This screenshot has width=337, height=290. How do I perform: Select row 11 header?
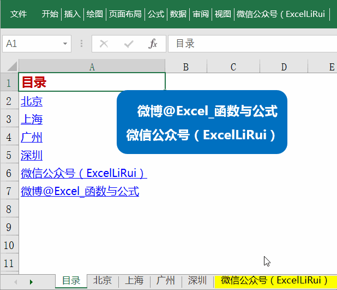pos(9,263)
